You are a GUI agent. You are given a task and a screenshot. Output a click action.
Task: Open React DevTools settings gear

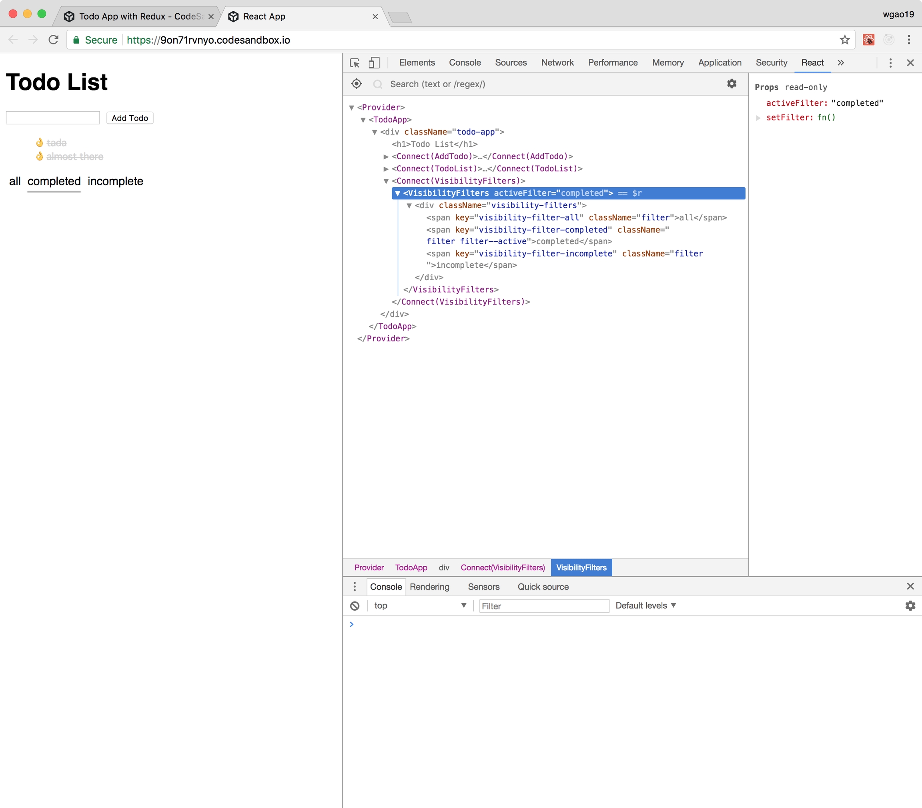pyautogui.click(x=731, y=84)
